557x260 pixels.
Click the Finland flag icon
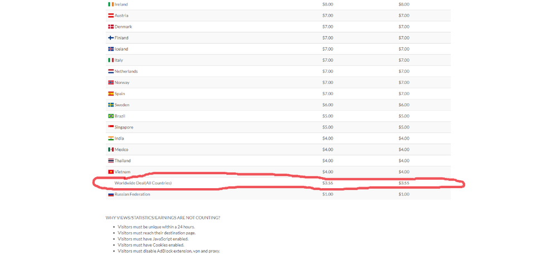pos(110,38)
